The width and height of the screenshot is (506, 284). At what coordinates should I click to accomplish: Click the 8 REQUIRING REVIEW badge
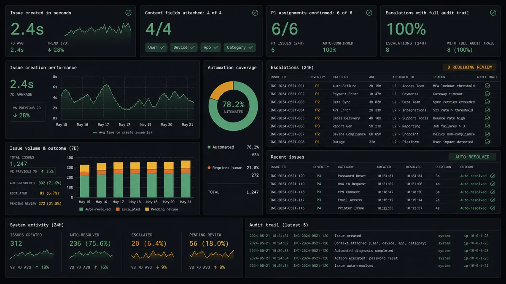[469, 67]
